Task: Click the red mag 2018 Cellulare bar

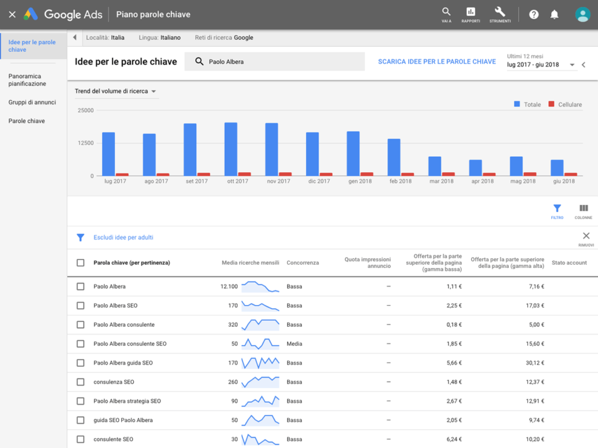Action: [530, 174]
